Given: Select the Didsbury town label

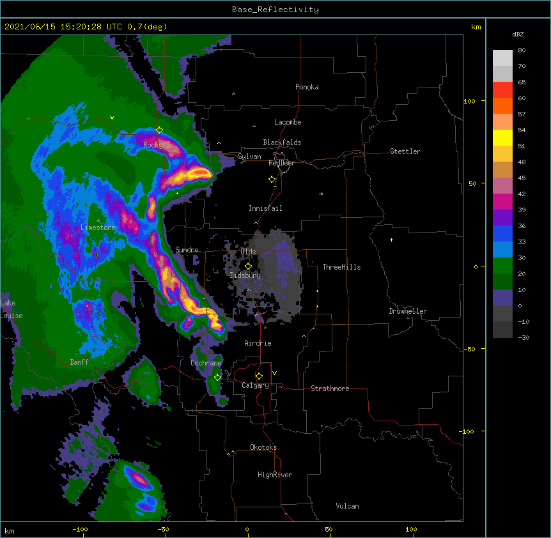Looking at the screenshot, I should point(245,275).
